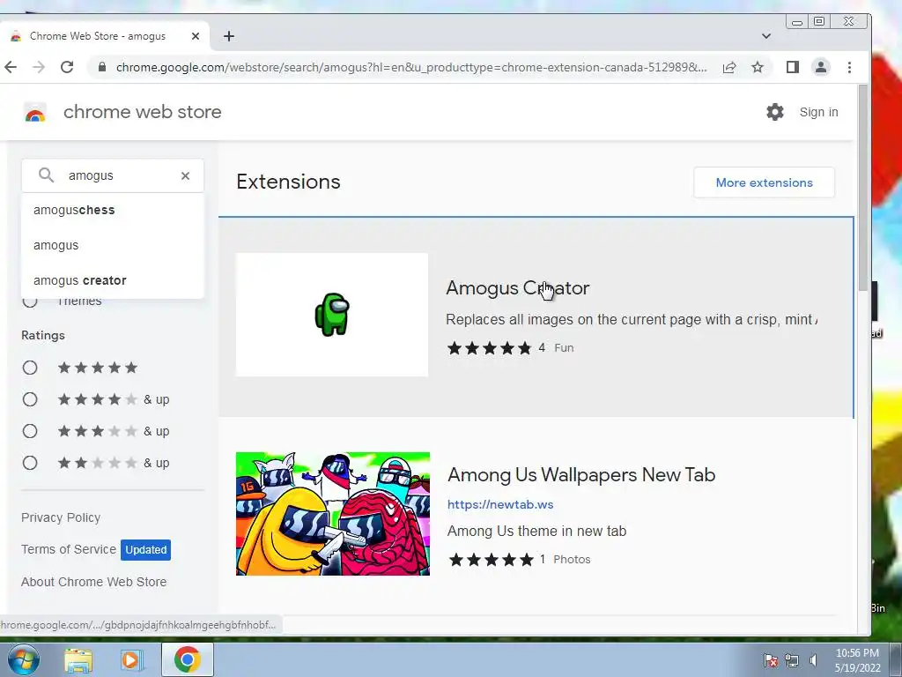This screenshot has height=677, width=902.
Task: Click the Amogus Creator star rating
Action: (x=490, y=347)
